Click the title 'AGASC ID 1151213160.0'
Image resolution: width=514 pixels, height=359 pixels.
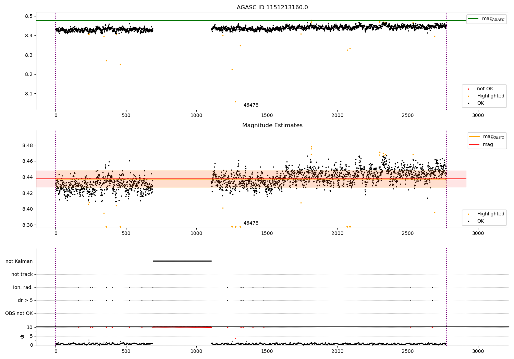pos(272,8)
